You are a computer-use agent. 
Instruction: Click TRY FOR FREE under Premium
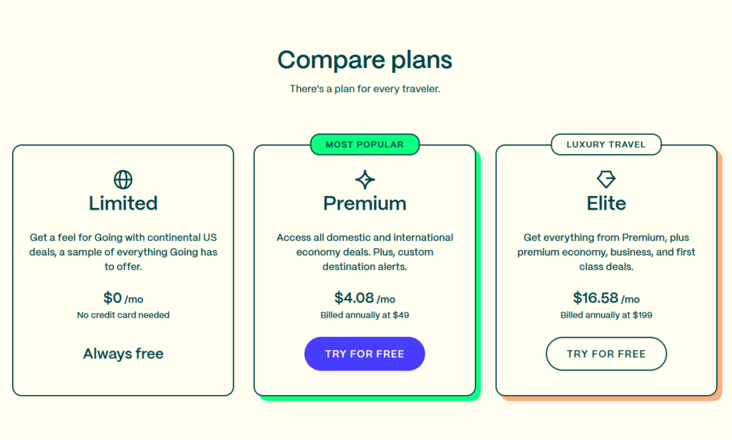tap(365, 353)
